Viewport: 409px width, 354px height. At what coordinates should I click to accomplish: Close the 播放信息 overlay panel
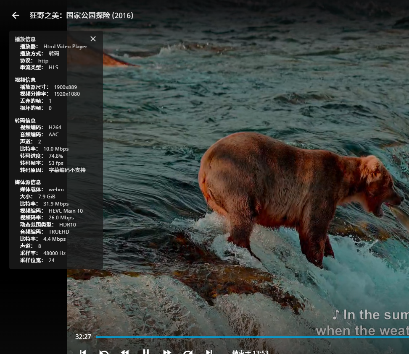pos(93,39)
